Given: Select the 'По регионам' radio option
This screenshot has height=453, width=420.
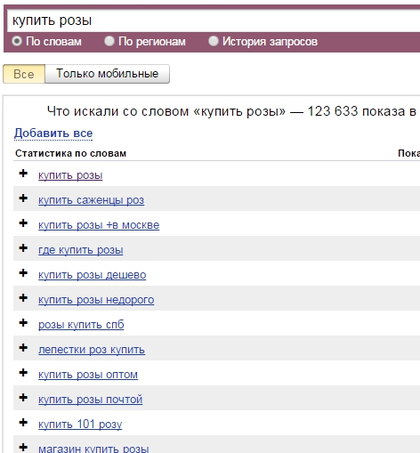Looking at the screenshot, I should 109,41.
